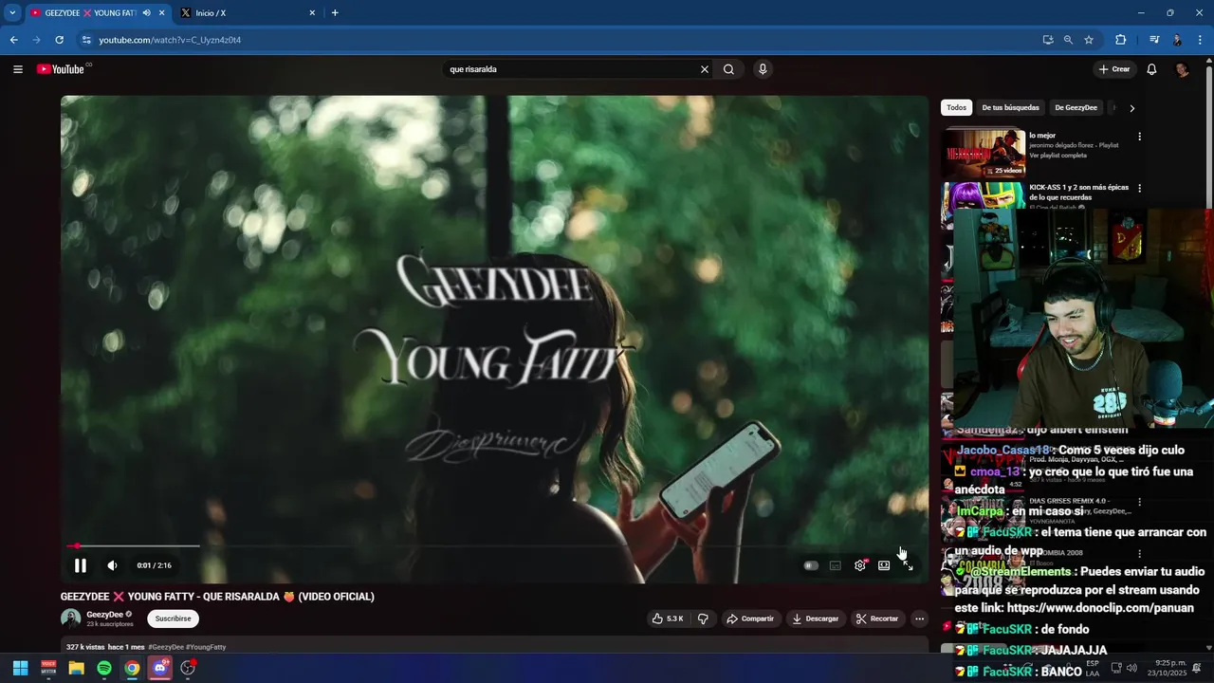This screenshot has height=683, width=1214.
Task: Open the volume icon in system tray
Action: click(x=1131, y=668)
